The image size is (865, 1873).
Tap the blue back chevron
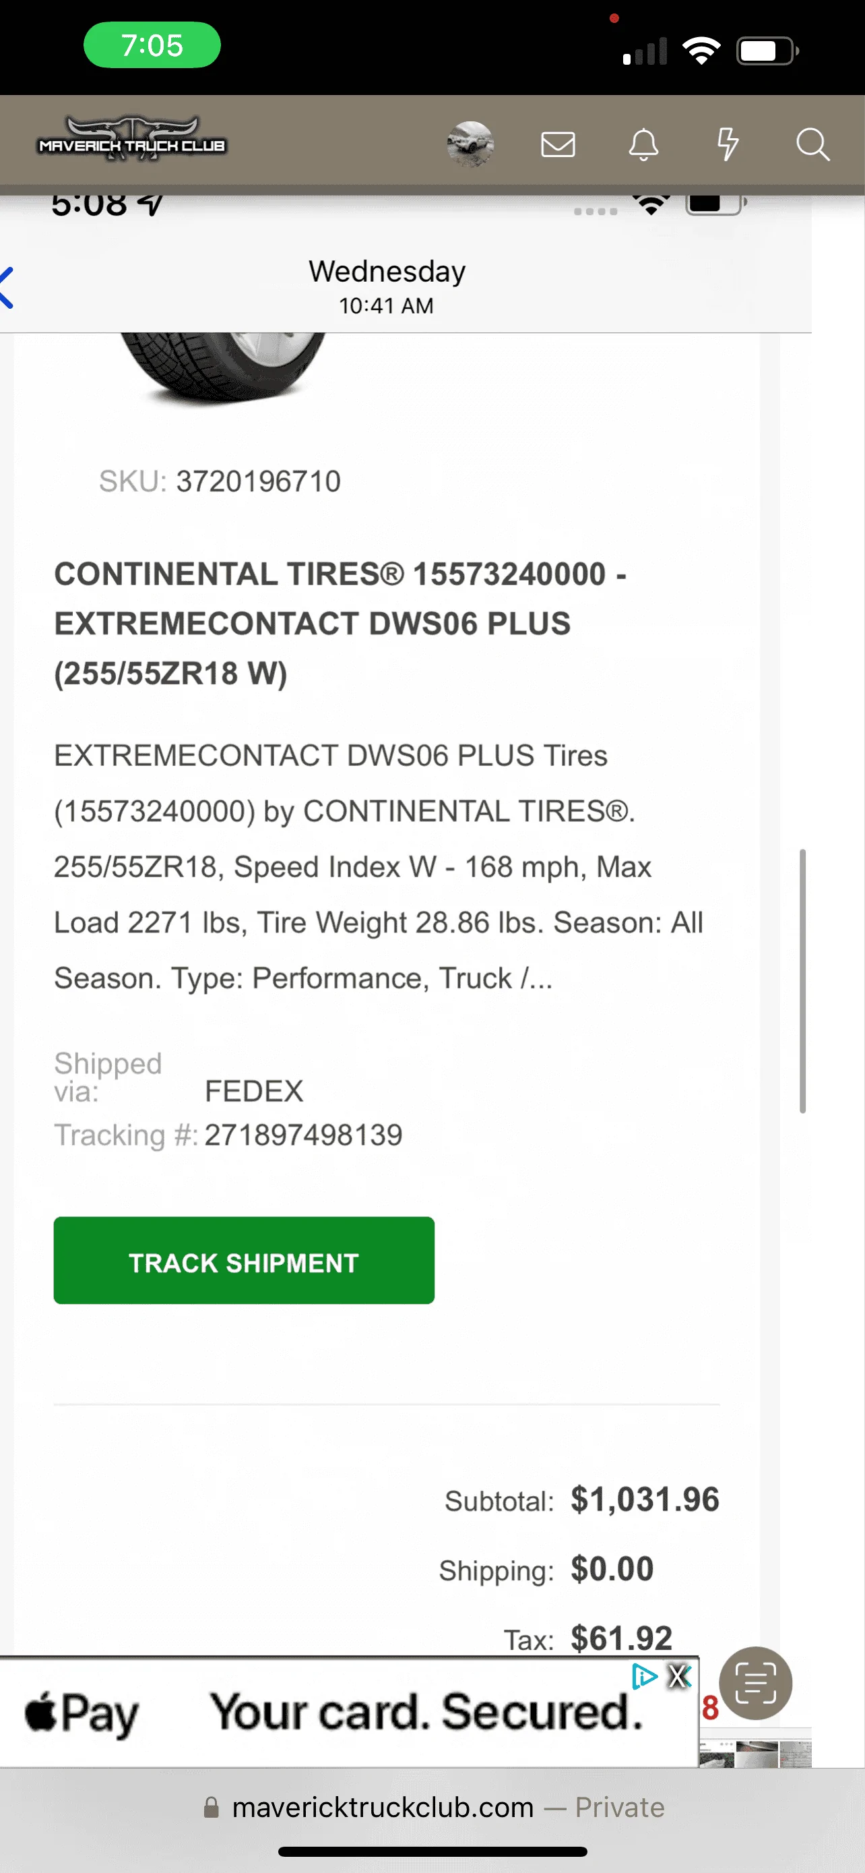pos(7,288)
